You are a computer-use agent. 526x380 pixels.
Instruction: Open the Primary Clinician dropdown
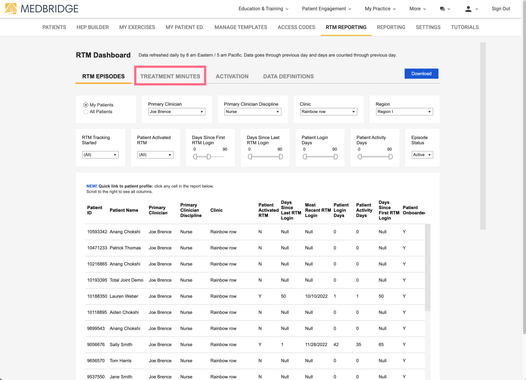(x=177, y=112)
